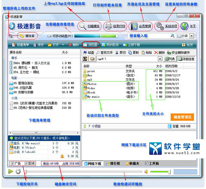Go up one folder level icon
206x189 pixels.
(85, 59)
